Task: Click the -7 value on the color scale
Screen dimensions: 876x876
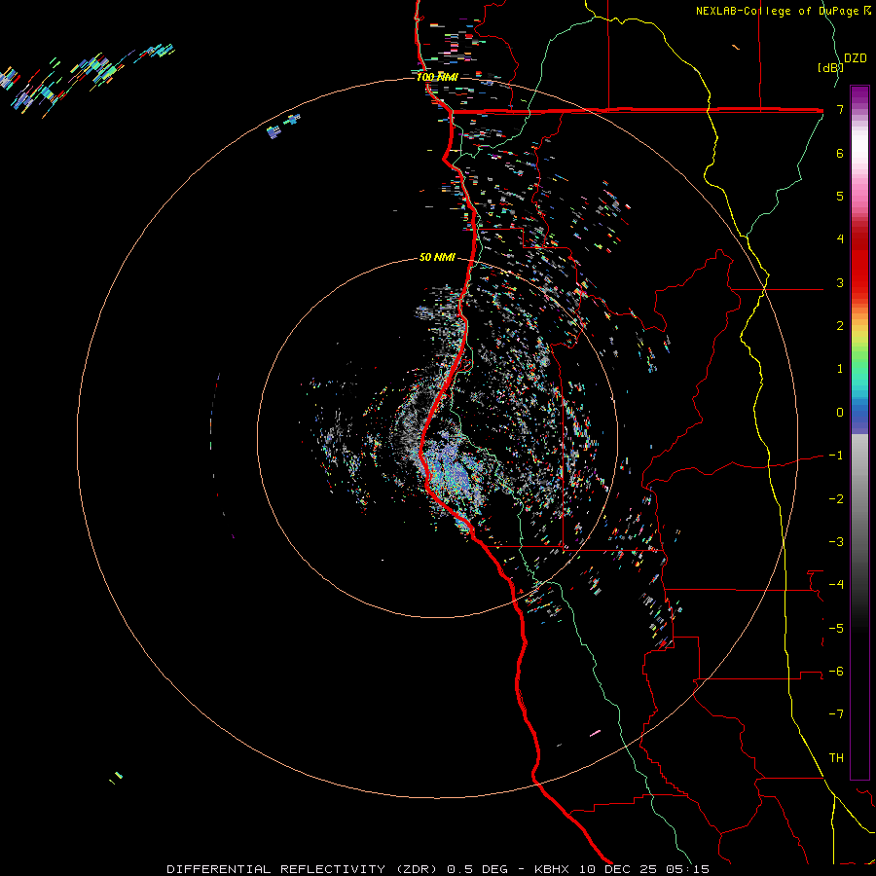Action: (x=836, y=714)
